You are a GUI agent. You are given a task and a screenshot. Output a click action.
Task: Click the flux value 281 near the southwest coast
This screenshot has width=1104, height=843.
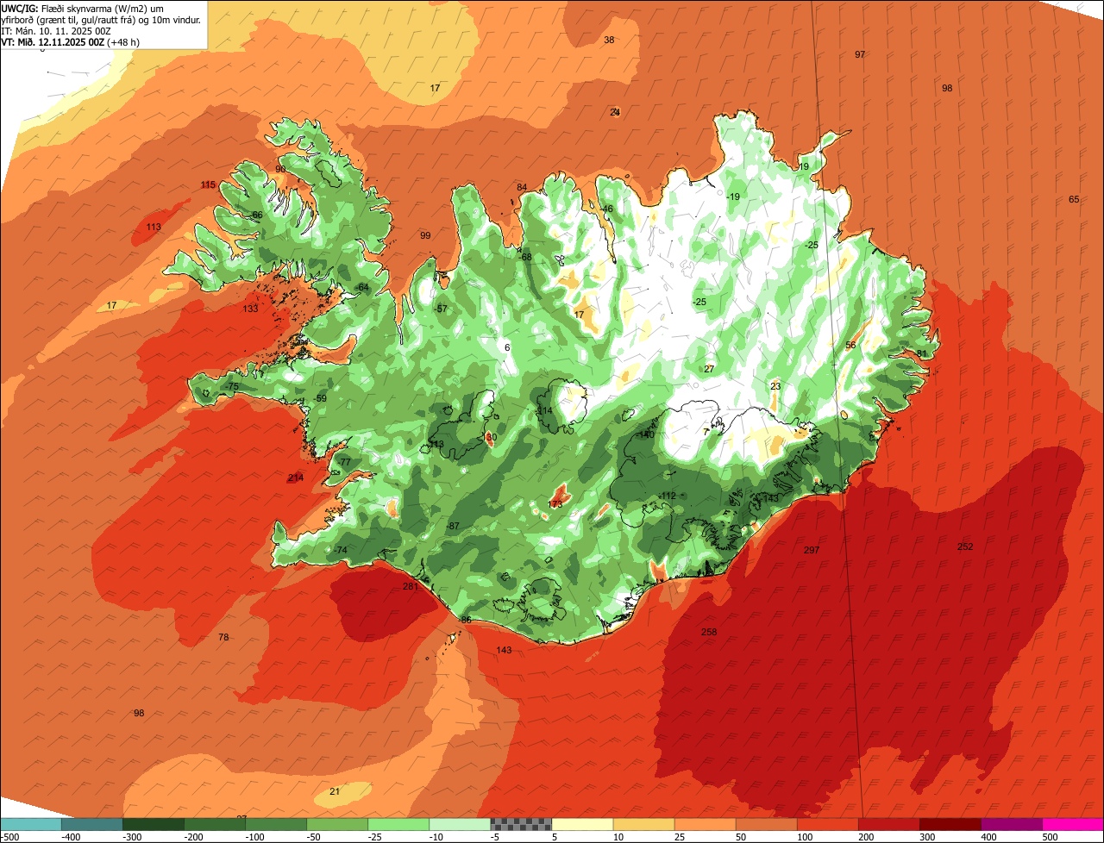coord(411,586)
